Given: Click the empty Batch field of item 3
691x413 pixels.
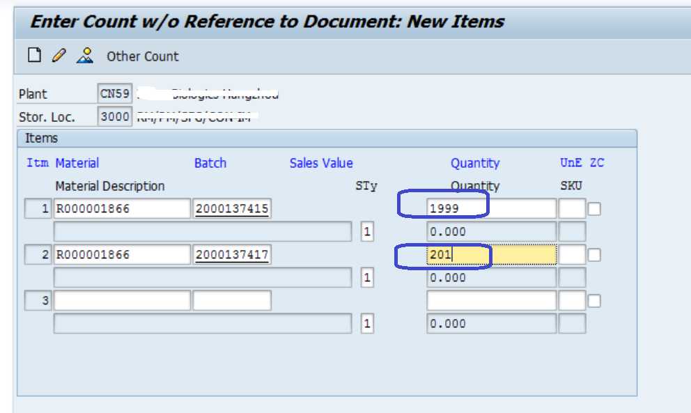Looking at the screenshot, I should pyautogui.click(x=232, y=301).
